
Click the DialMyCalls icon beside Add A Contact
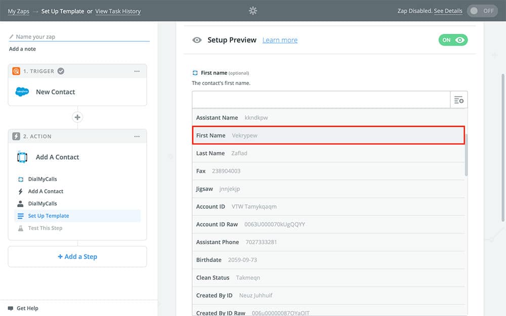click(22, 157)
